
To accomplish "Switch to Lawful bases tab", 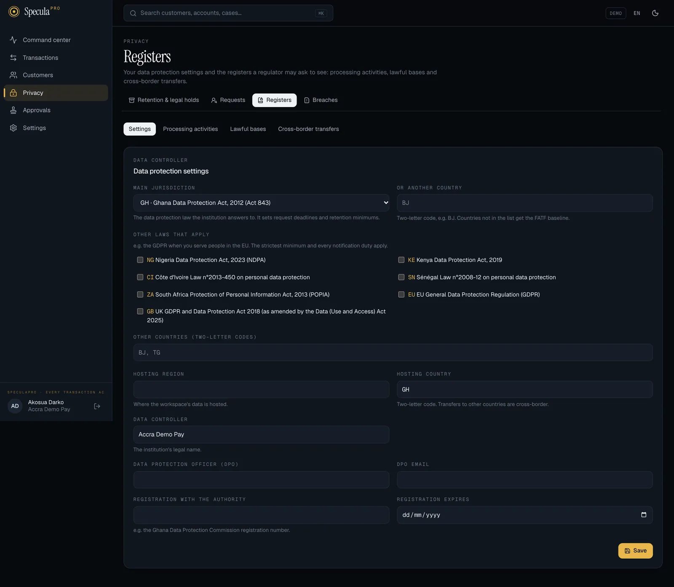I will (248, 129).
